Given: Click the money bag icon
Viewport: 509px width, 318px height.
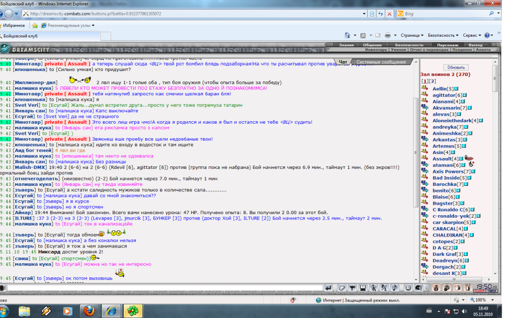Looking at the screenshot, I should [436, 288].
